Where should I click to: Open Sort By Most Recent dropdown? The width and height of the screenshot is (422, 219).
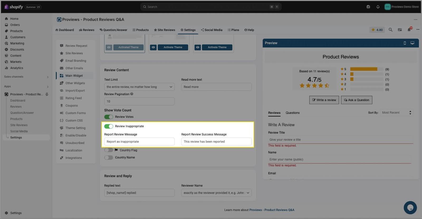396,113
